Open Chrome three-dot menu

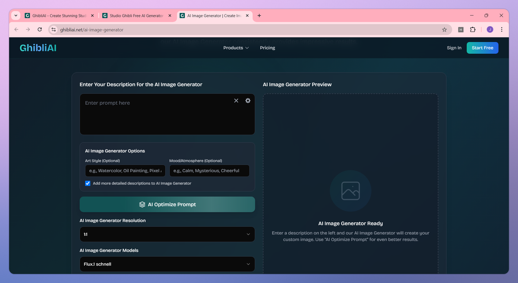(502, 30)
